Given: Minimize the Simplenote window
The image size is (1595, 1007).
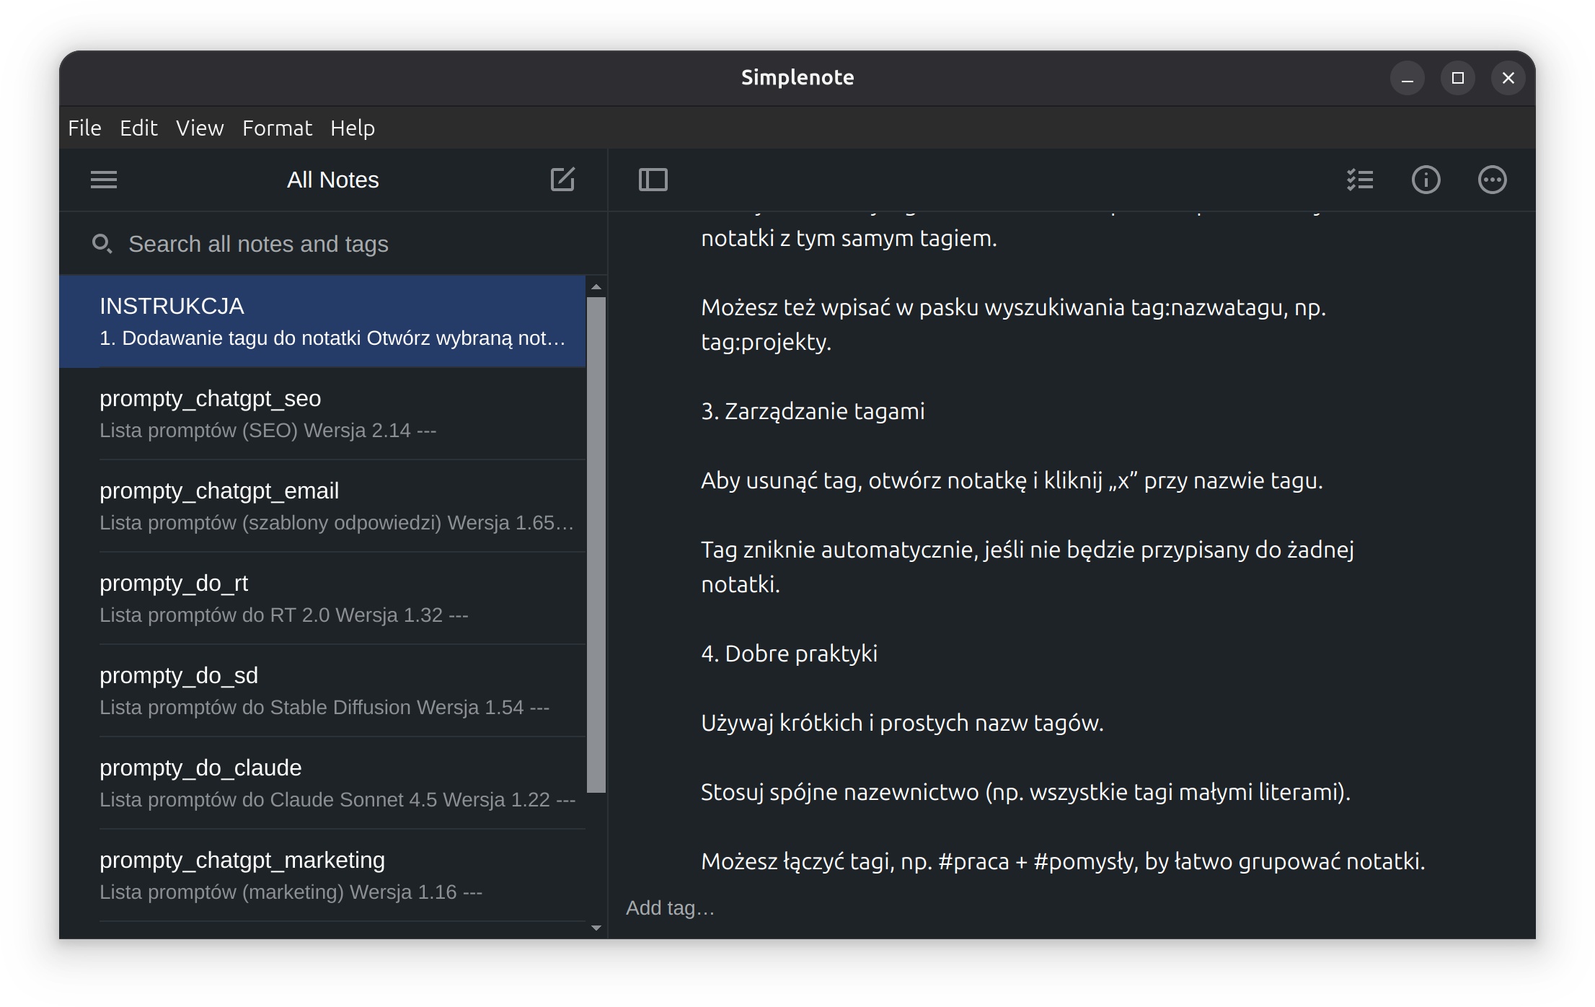Looking at the screenshot, I should [1407, 78].
